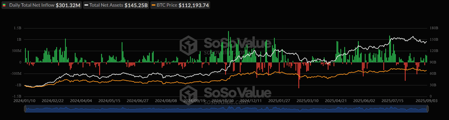
Task: Click the right handle of the range slider
Action: click(428, 109)
